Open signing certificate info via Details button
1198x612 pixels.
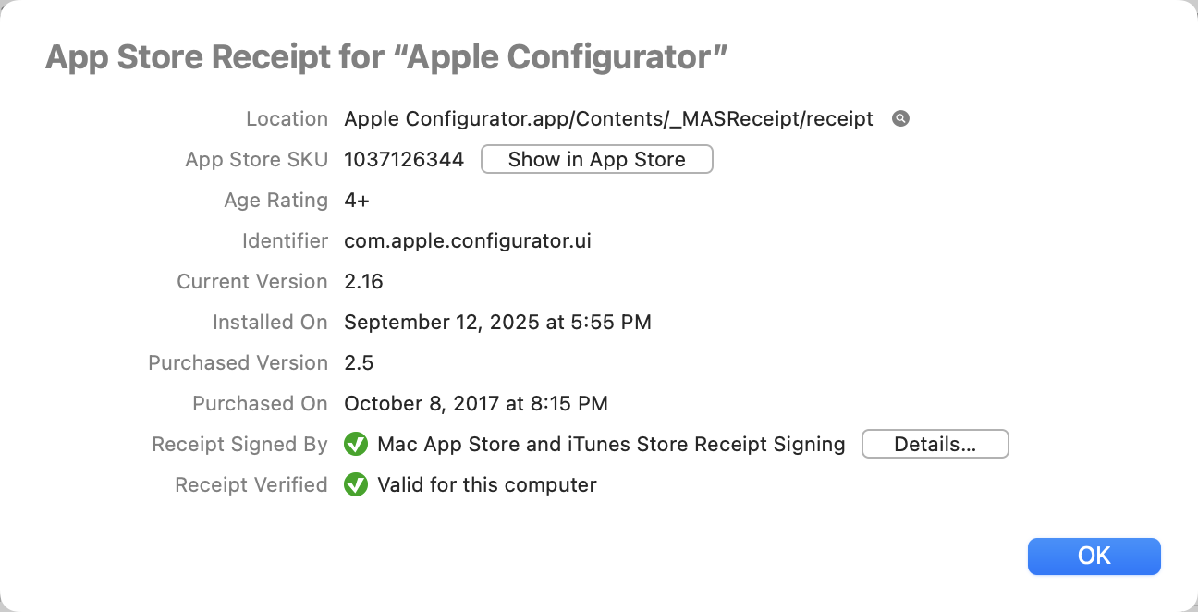[x=935, y=444]
